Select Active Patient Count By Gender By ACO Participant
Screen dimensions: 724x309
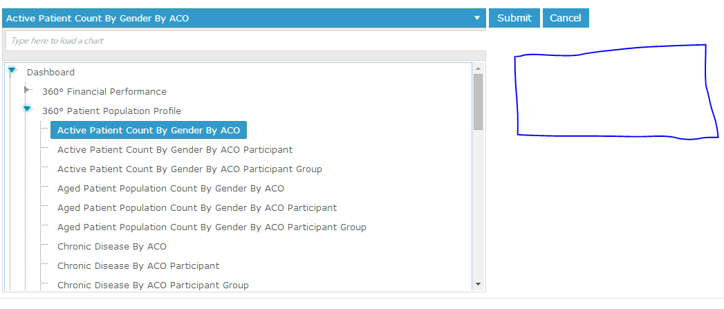point(175,149)
